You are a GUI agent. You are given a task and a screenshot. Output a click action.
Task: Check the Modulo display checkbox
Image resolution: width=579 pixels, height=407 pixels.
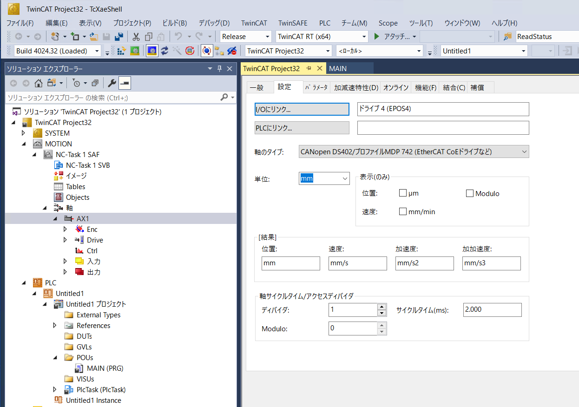click(470, 193)
